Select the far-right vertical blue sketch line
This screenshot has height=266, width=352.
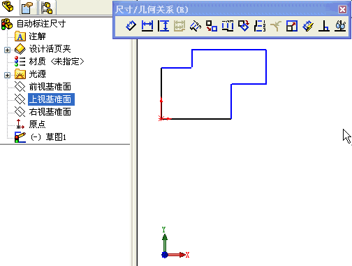click(x=266, y=66)
